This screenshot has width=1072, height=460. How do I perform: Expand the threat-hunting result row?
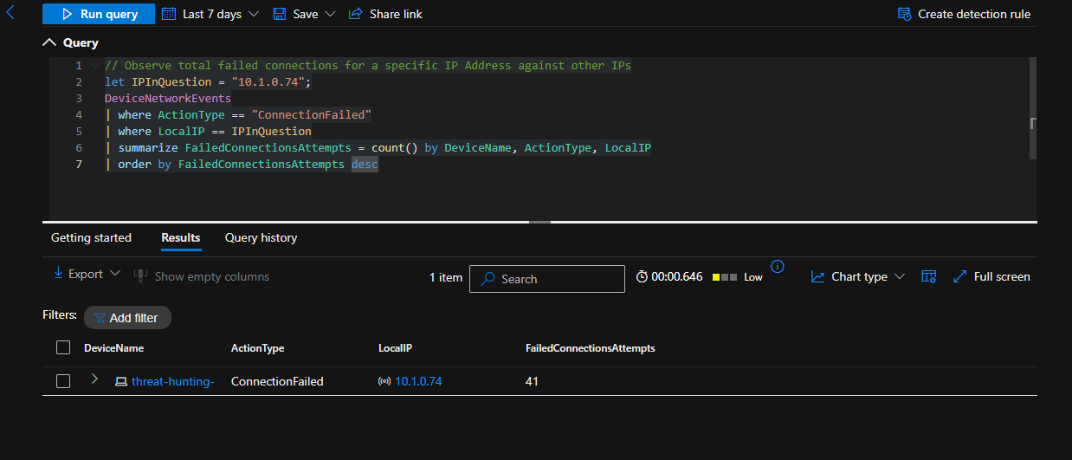tap(94, 379)
